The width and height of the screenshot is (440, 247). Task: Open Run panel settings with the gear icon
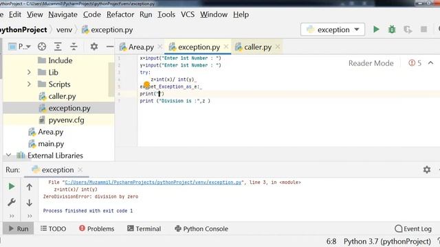427,169
